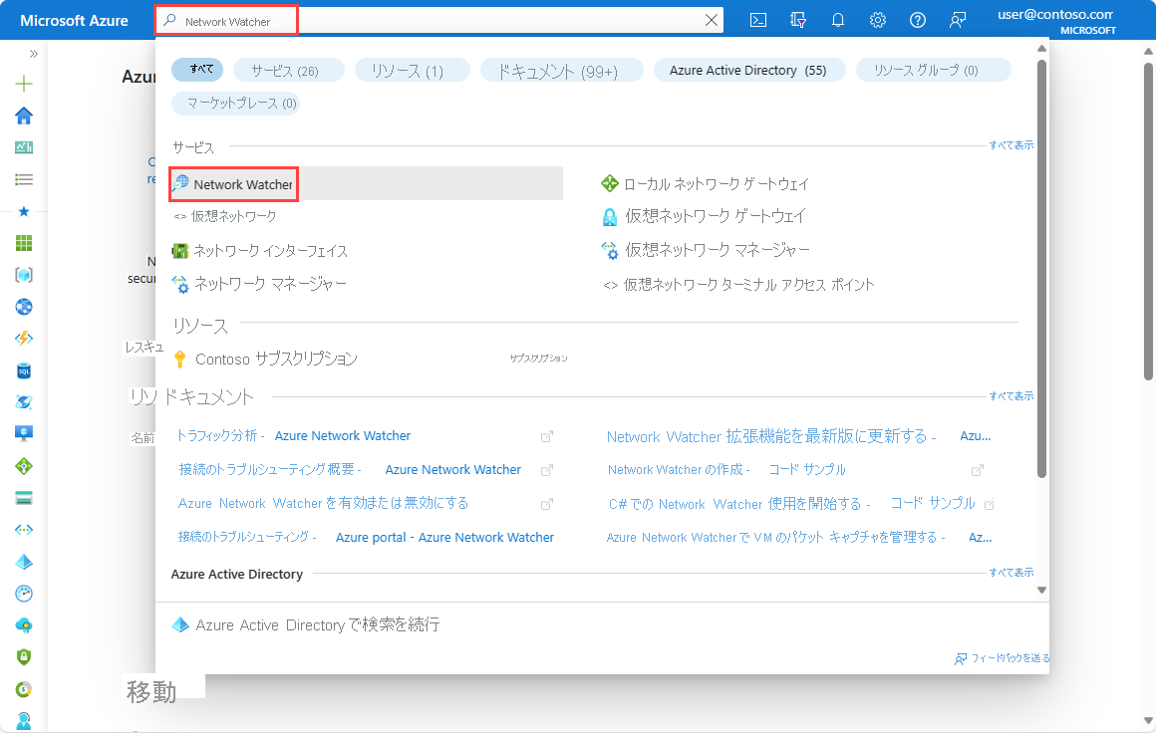Viewport: 1156px width, 733px height.
Task: Filter results by リソース (1)
Action: 413,71
